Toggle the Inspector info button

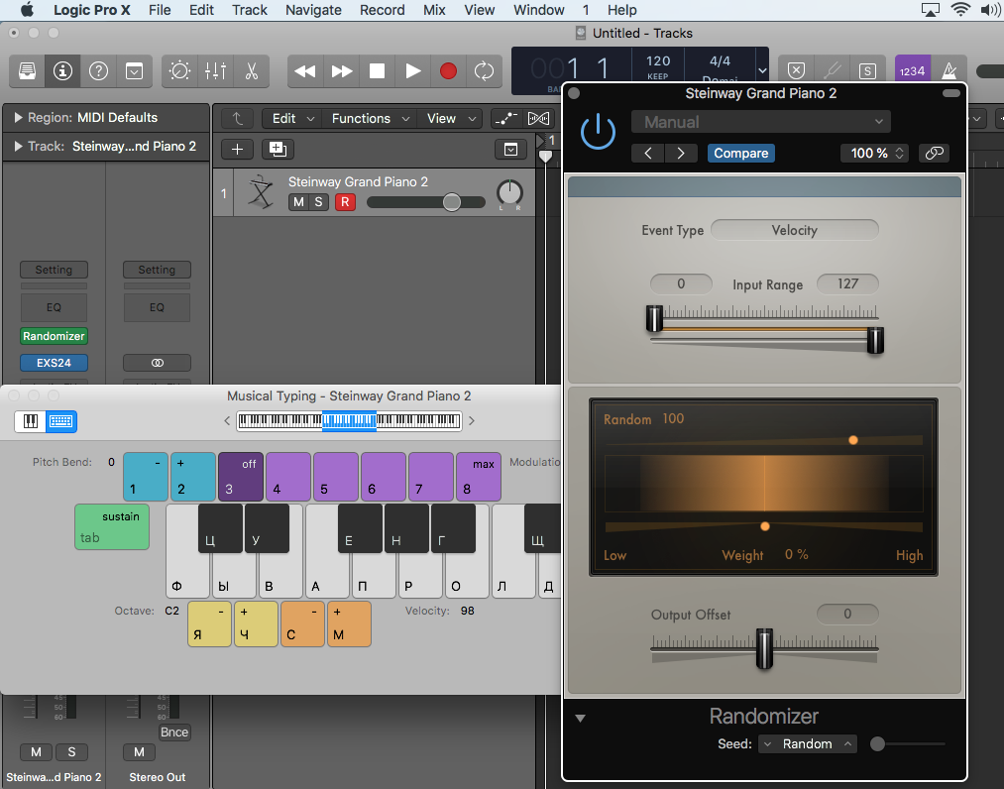pyautogui.click(x=62, y=70)
